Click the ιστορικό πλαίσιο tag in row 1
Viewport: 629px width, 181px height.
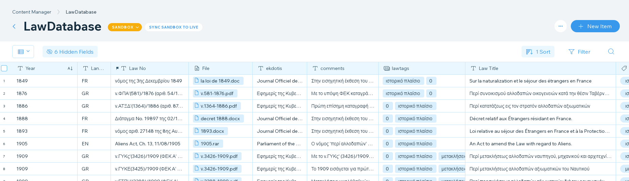(x=403, y=81)
